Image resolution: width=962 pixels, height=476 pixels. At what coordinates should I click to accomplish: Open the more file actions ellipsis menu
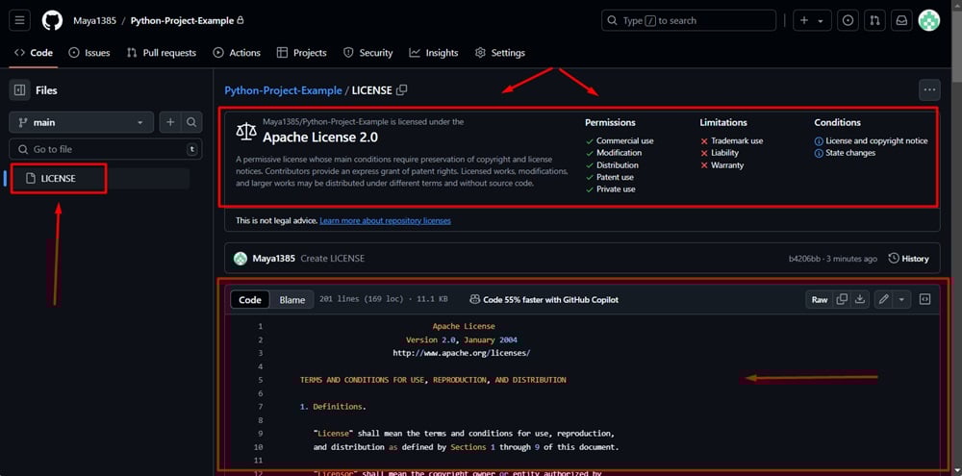(x=929, y=90)
